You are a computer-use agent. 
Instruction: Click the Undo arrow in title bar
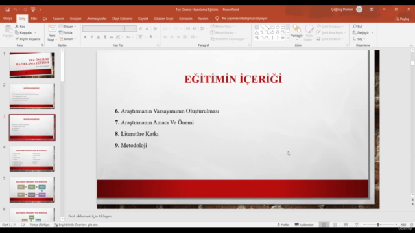[15, 10]
